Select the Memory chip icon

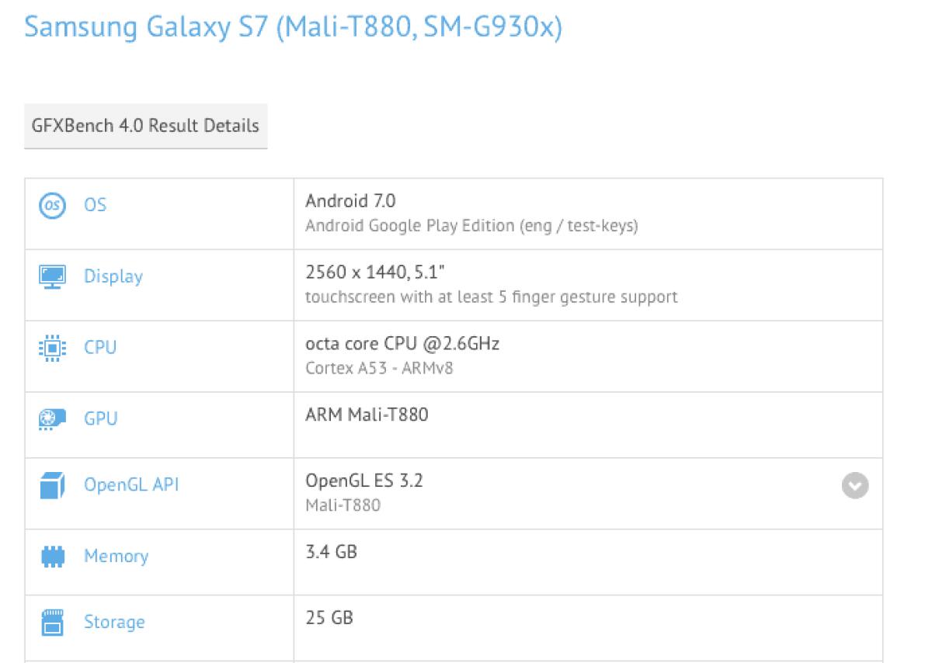(53, 556)
